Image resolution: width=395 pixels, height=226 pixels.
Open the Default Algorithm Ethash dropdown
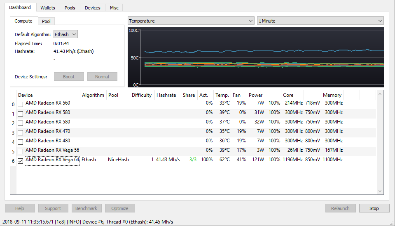(65, 34)
